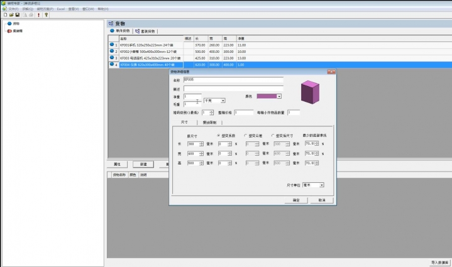Click the 确定 button in dialog

[296, 200]
